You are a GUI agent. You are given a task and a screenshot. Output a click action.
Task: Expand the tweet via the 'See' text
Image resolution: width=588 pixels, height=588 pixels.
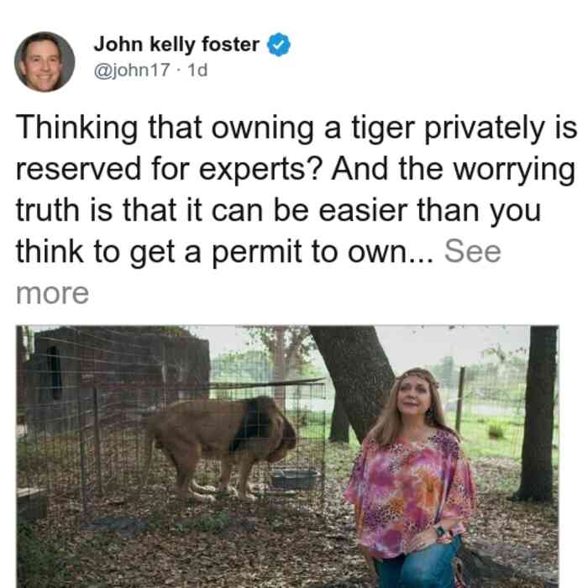click(472, 251)
